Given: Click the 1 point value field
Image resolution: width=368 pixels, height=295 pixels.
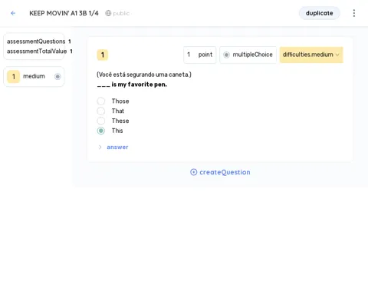Looking at the screenshot, I should [x=200, y=55].
